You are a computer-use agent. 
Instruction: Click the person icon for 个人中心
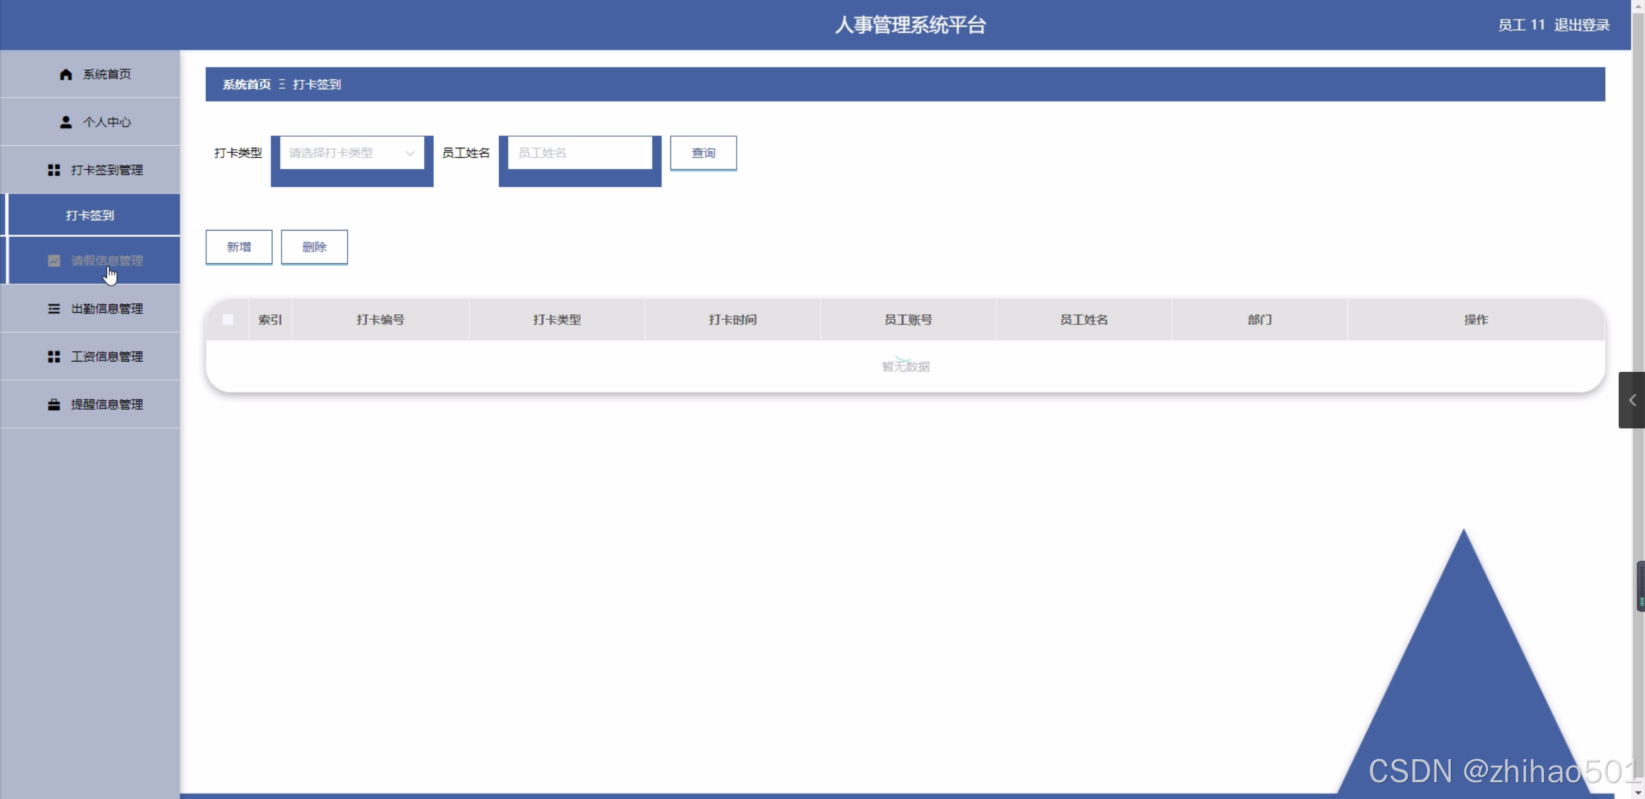pyautogui.click(x=66, y=122)
